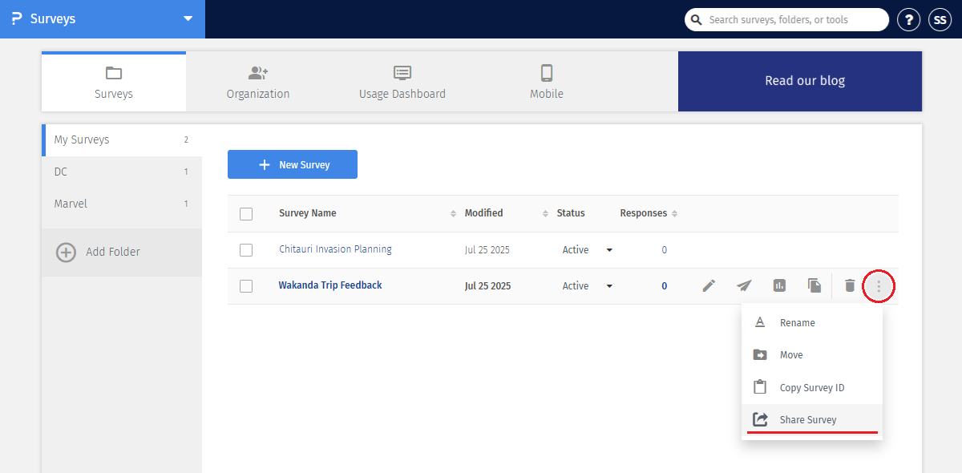The width and height of the screenshot is (962, 473).
Task: Click Jul 25 2025 date in Chitauri row
Action: point(487,250)
